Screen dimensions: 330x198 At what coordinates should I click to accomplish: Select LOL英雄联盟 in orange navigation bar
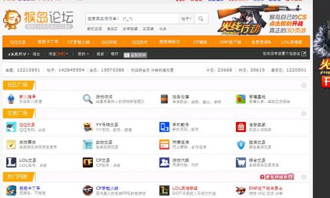click(x=291, y=42)
